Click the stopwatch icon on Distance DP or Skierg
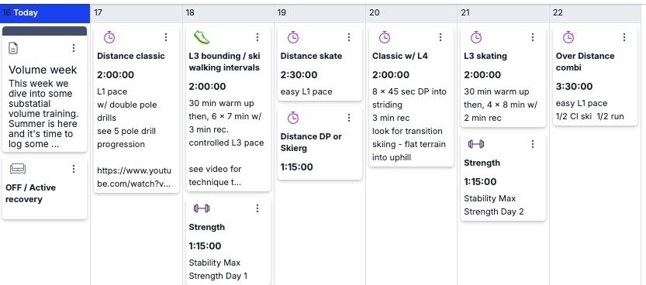This screenshot has width=646, height=285. [293, 118]
